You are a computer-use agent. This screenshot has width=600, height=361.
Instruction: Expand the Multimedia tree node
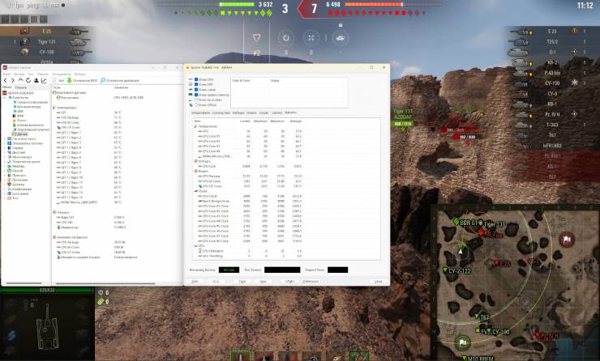[x=5, y=157]
